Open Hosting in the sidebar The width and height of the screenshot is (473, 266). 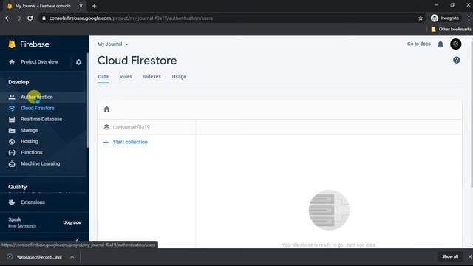[30, 141]
